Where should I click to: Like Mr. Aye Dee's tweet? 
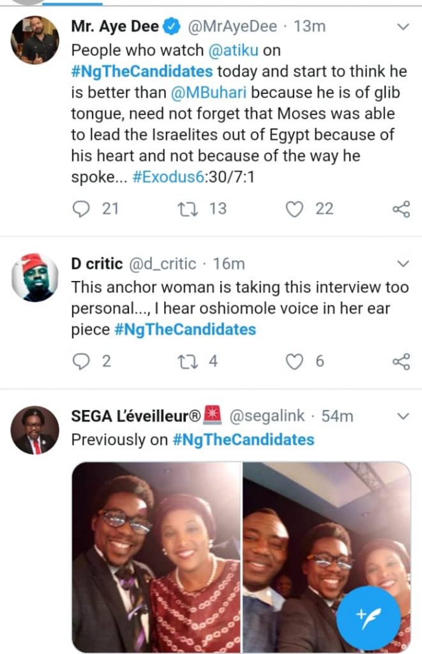click(294, 209)
